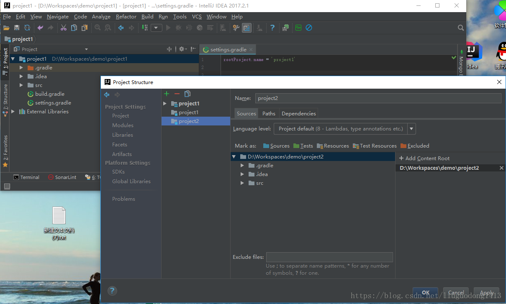Expand the .gradle folder in project pane
Viewport: 506px width, 304px height.
click(x=21, y=68)
